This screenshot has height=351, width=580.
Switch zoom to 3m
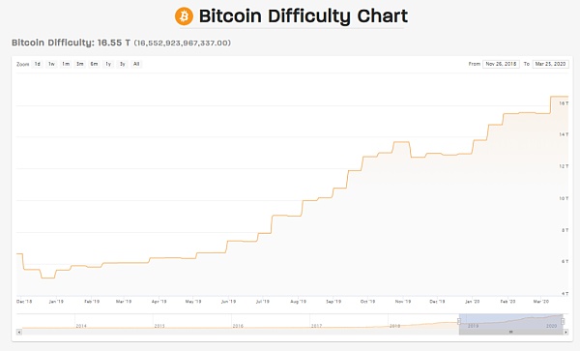80,64
